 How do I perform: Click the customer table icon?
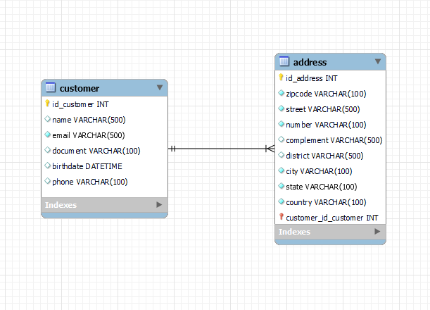click(51, 87)
